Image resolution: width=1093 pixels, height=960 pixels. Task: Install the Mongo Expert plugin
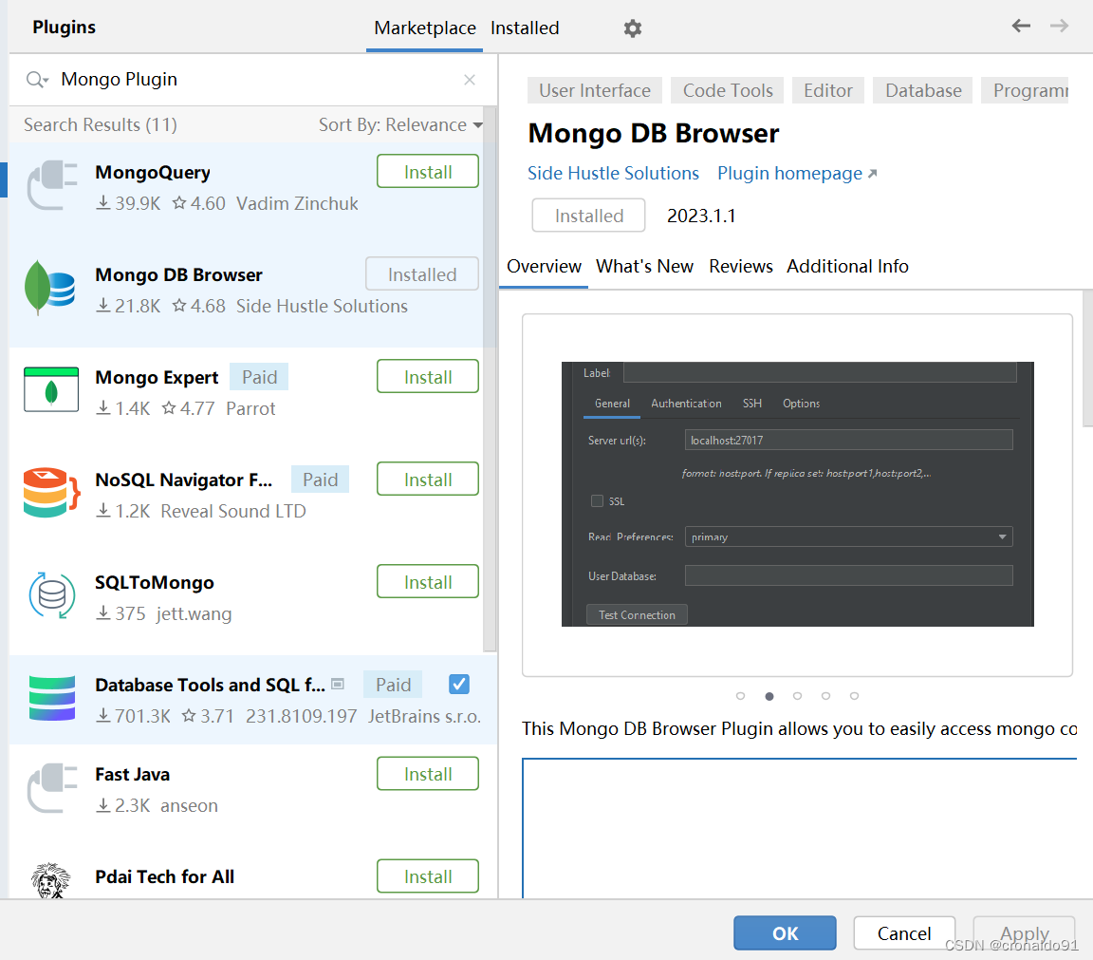[x=427, y=377]
